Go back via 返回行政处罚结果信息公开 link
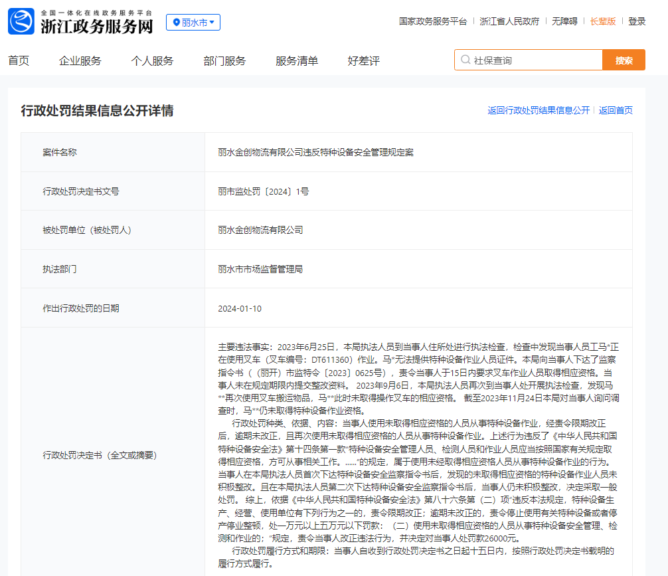Viewport: 668px width, 576px height. [539, 110]
